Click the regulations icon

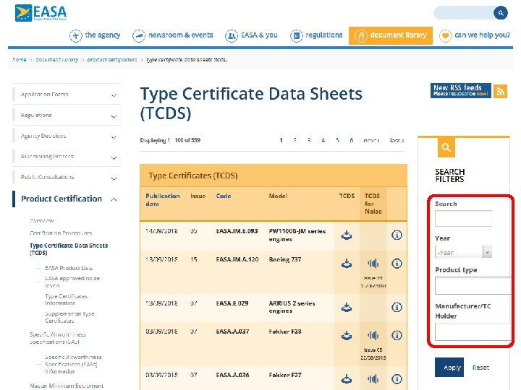coord(297,35)
